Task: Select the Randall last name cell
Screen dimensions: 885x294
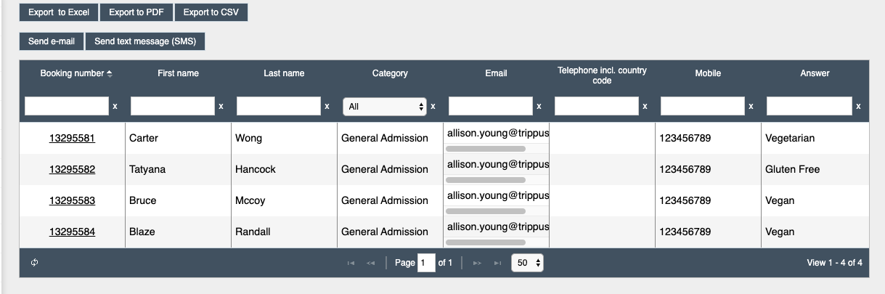Action: [284, 232]
